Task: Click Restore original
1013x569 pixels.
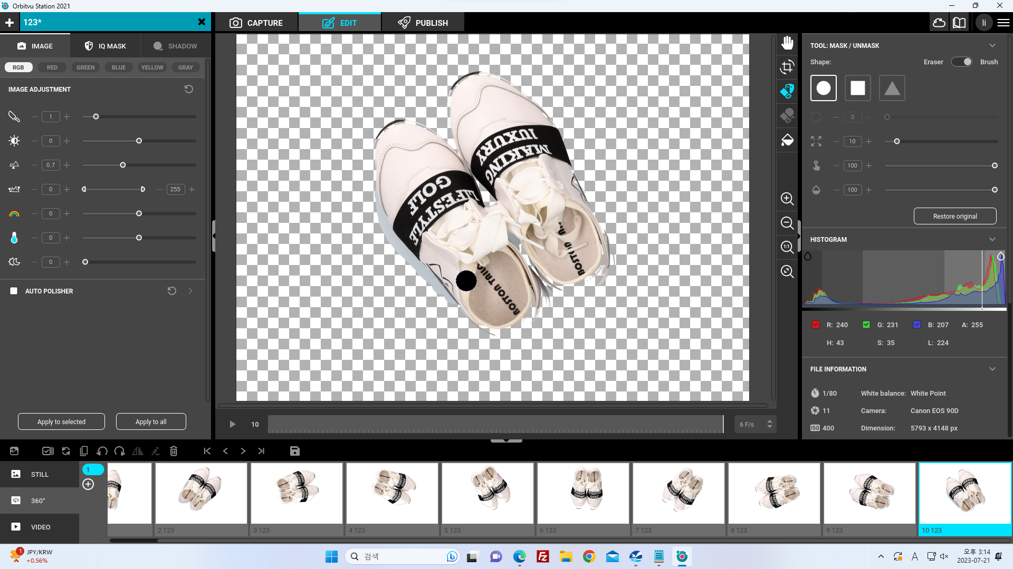Action: 955,216
